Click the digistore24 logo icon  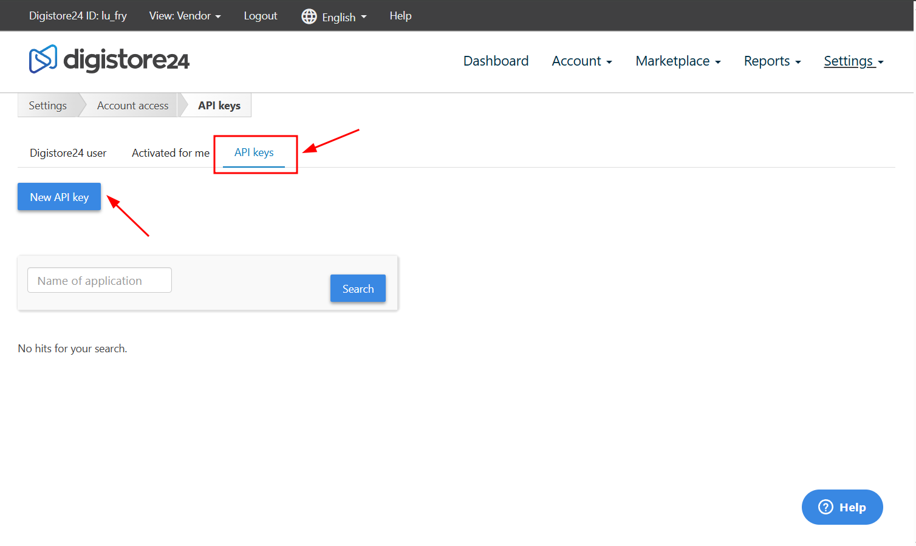coord(43,60)
